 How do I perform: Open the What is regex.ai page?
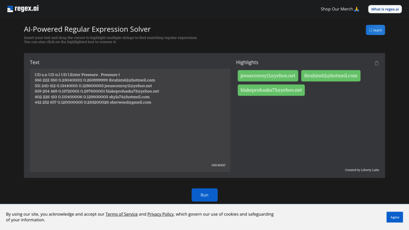click(x=385, y=8)
